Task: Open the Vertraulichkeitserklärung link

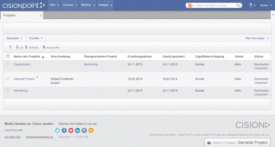Action: click(39, 137)
